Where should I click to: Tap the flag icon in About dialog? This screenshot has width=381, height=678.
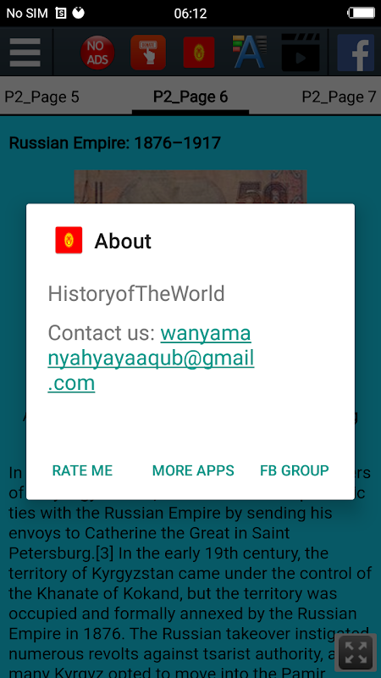(x=69, y=240)
